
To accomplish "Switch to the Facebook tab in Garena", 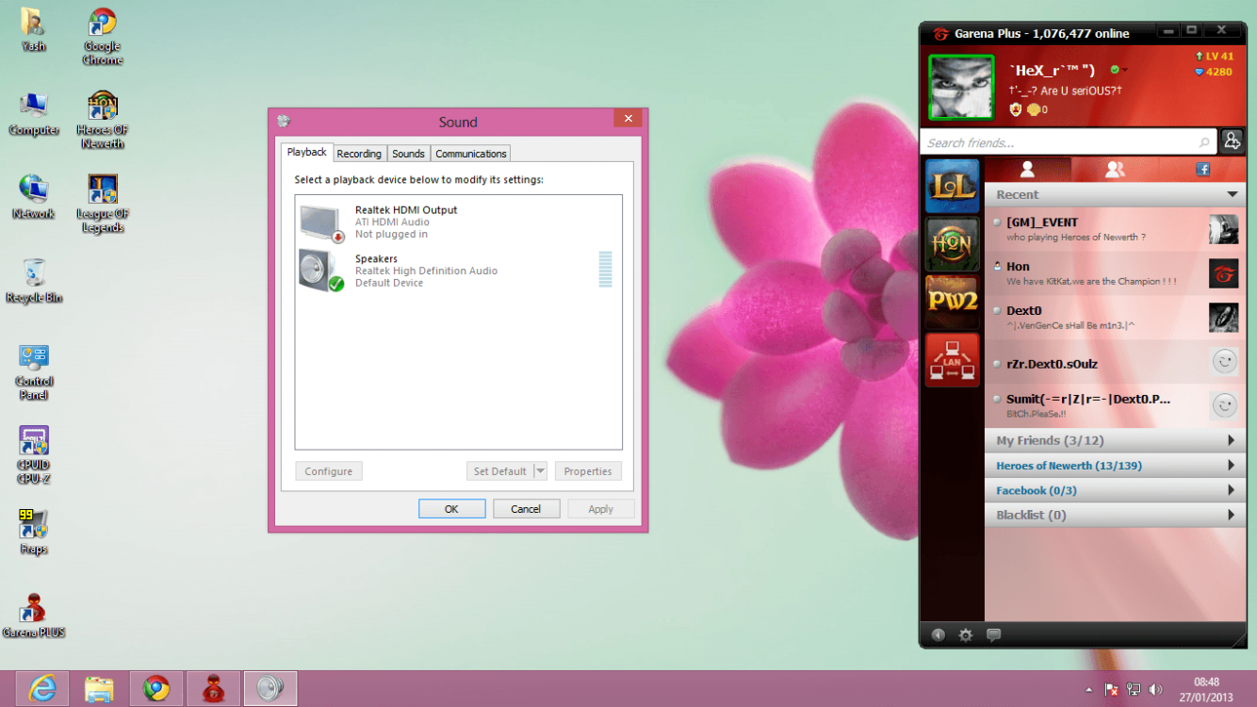I will tap(1202, 170).
